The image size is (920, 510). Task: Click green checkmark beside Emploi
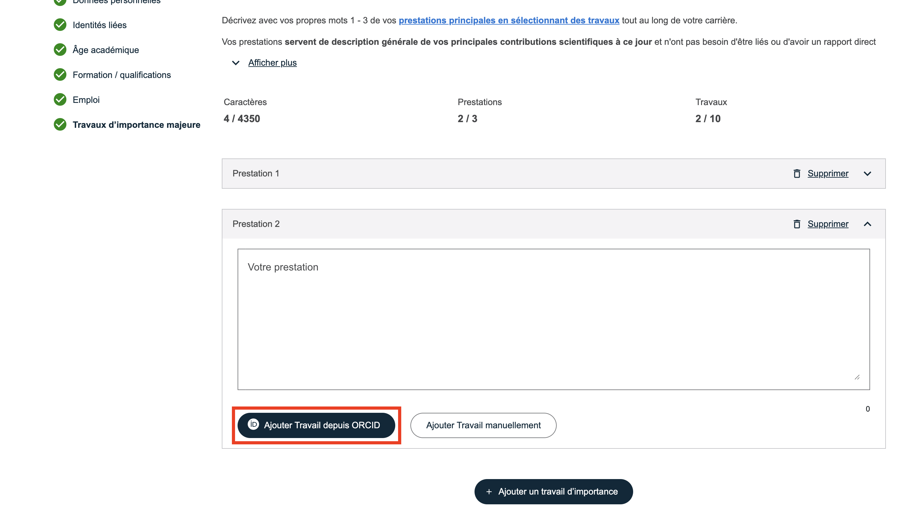pos(60,100)
